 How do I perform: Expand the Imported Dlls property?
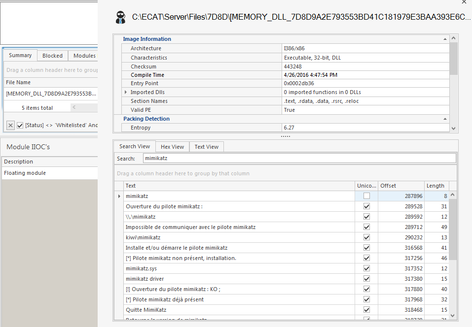[x=126, y=92]
